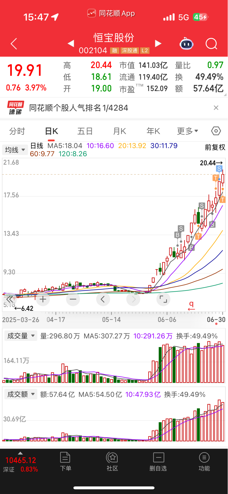Tap the MA5:18.04 legend label
This screenshot has width=228, height=494.
click(65, 146)
